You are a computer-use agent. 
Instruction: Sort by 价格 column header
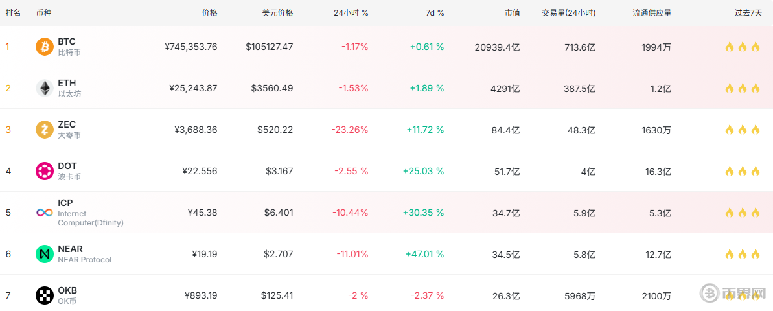tap(209, 13)
